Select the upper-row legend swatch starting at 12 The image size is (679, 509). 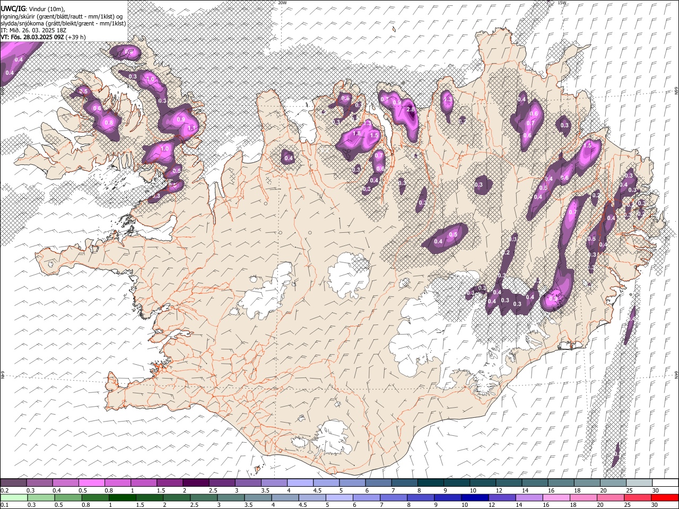point(509,482)
